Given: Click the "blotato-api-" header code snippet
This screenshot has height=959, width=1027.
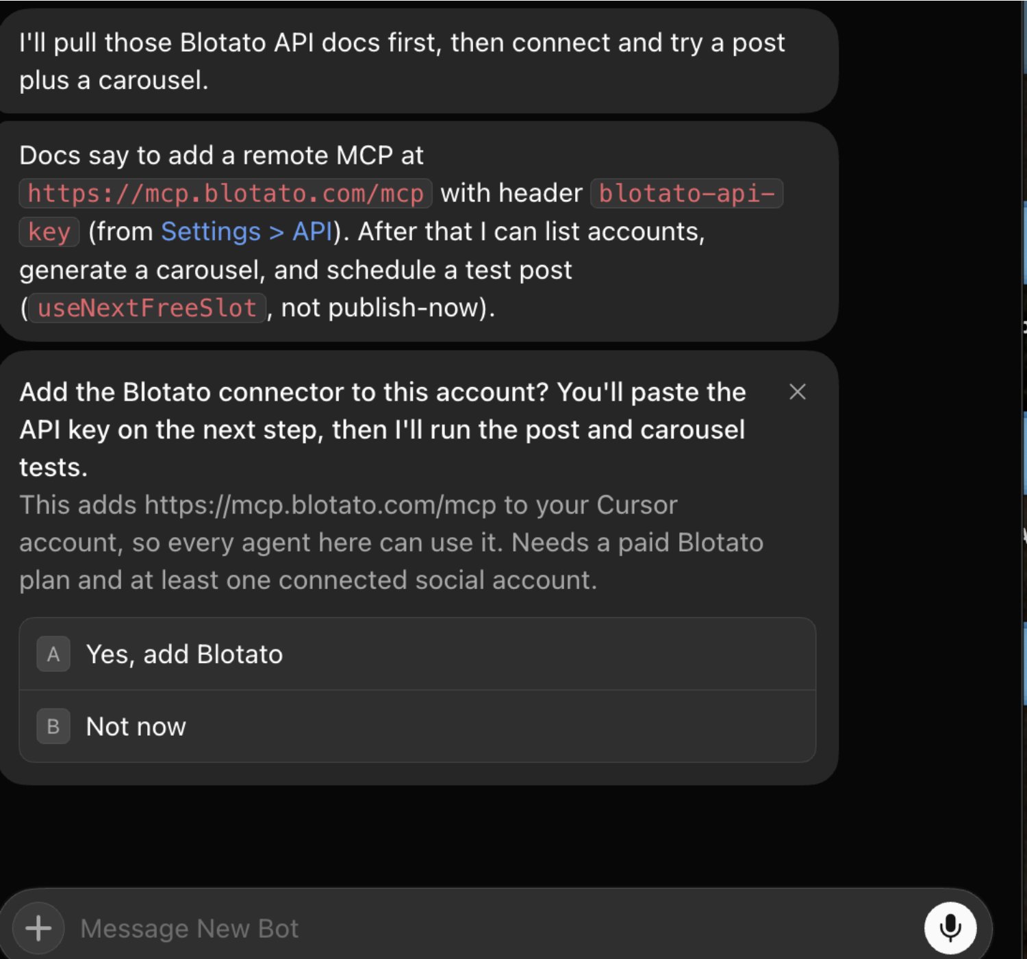Looking at the screenshot, I should click(687, 193).
